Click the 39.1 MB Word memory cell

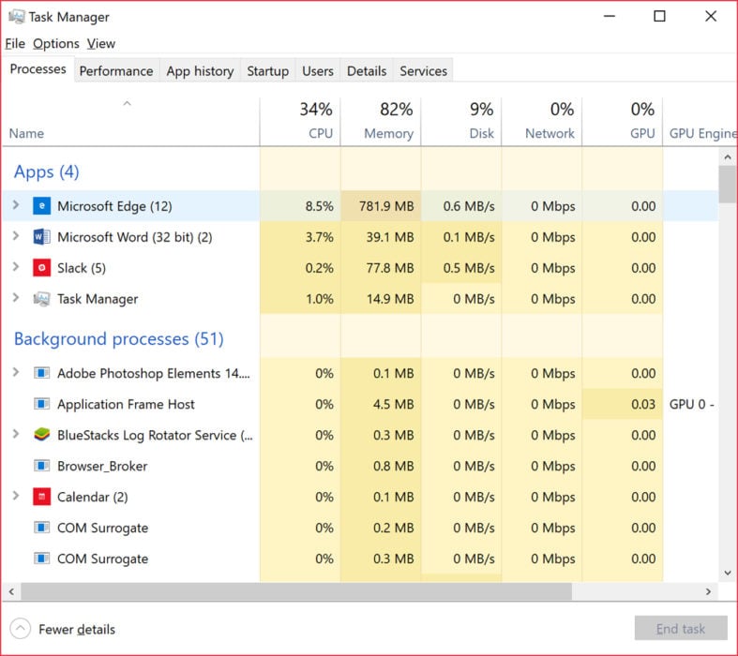point(381,236)
